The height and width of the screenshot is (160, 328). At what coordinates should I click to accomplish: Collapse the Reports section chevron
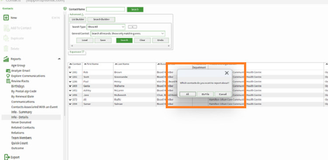point(59,59)
